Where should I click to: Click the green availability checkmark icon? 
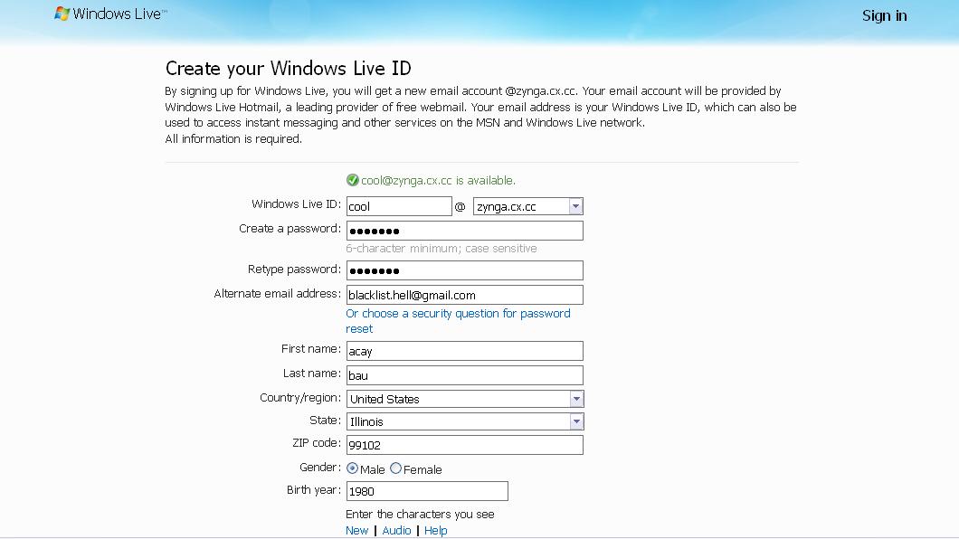point(352,180)
